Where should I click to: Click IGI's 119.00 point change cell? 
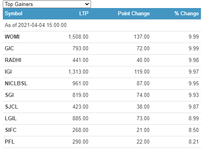coord(142,72)
